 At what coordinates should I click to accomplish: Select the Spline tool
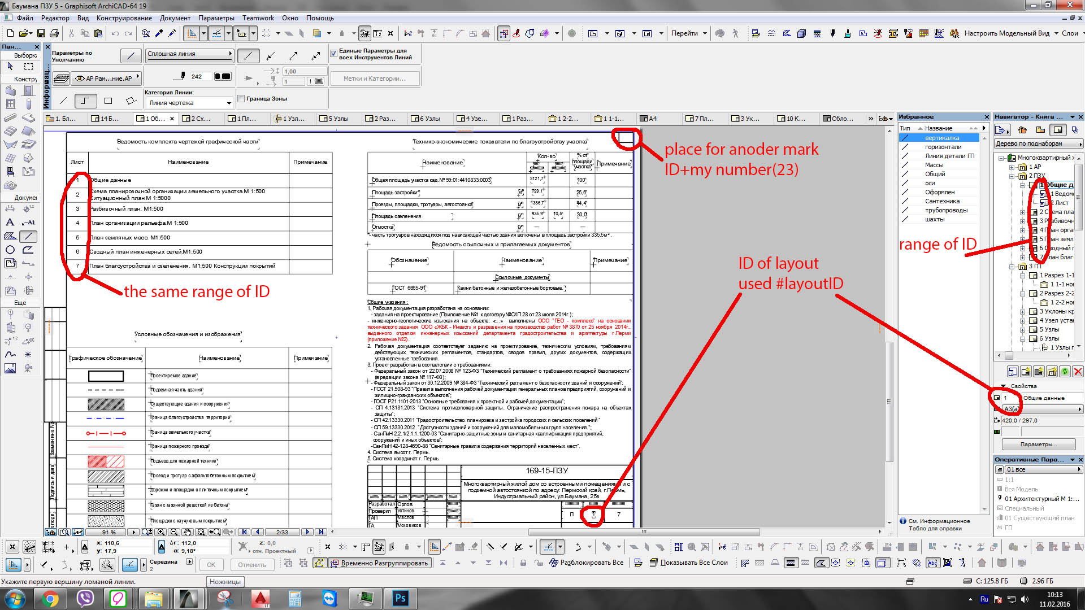(x=10, y=354)
